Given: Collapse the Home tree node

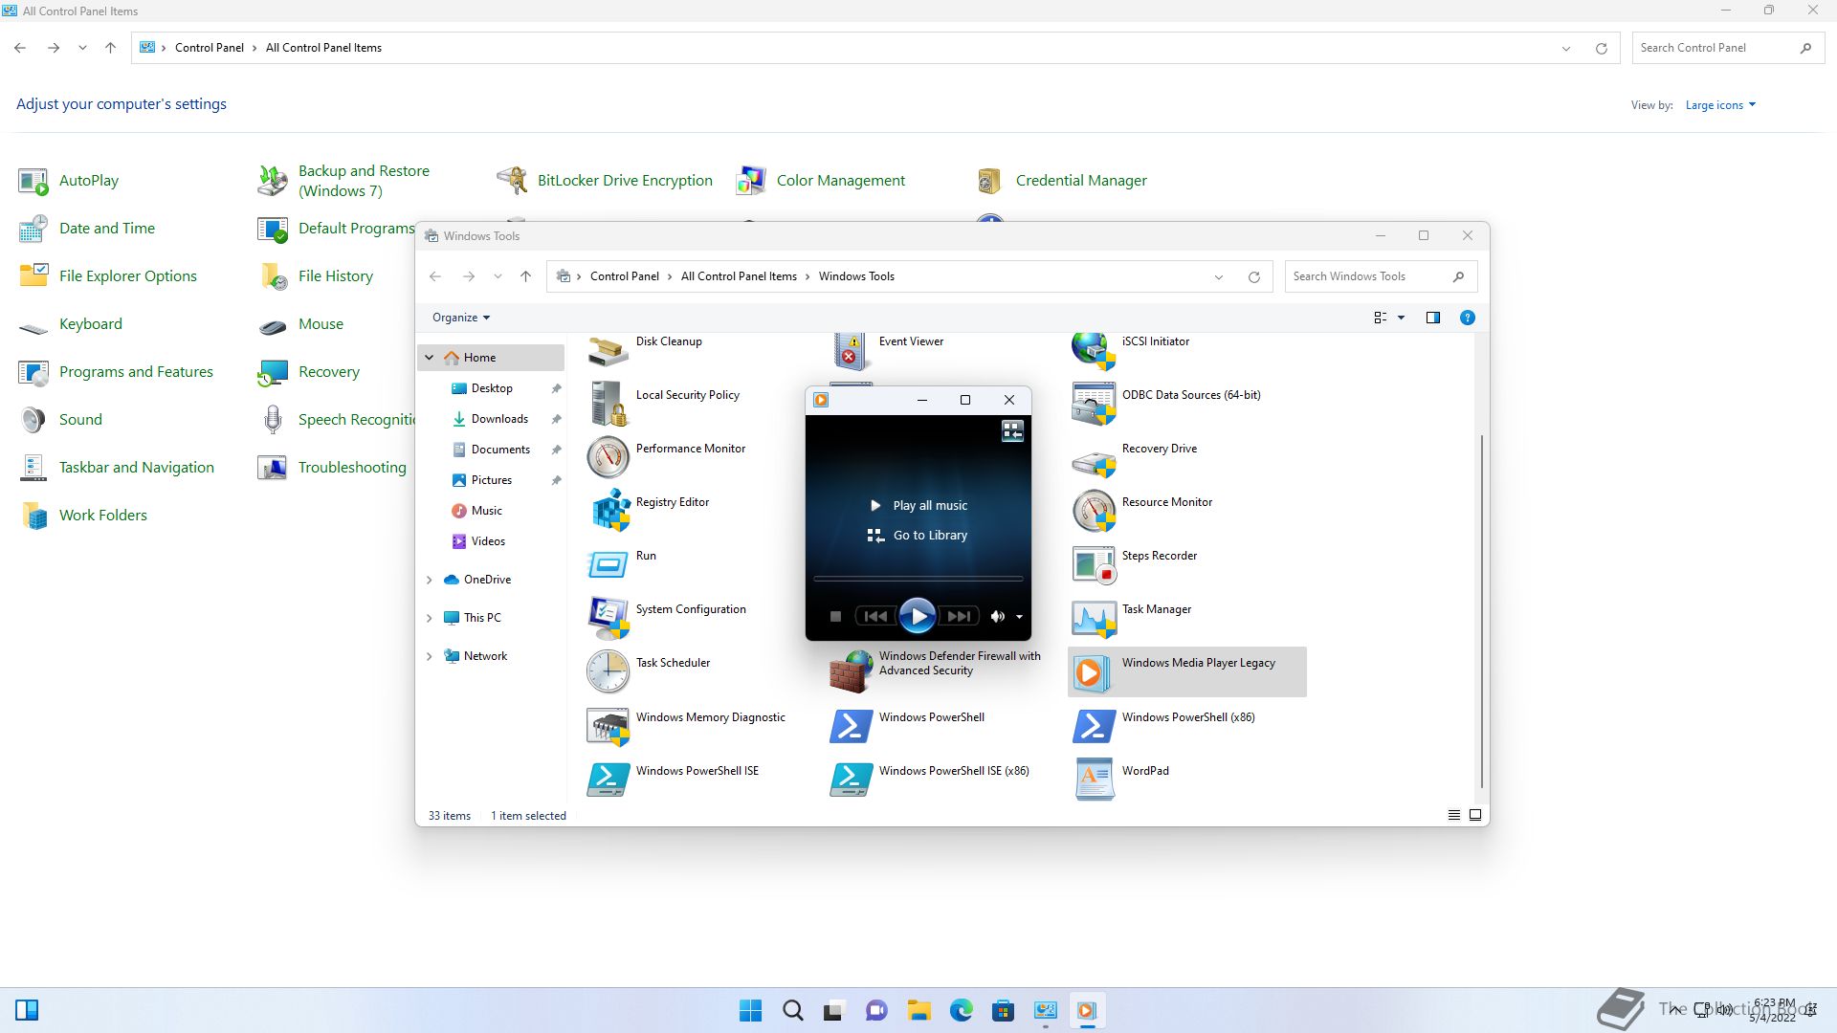Looking at the screenshot, I should click(430, 358).
